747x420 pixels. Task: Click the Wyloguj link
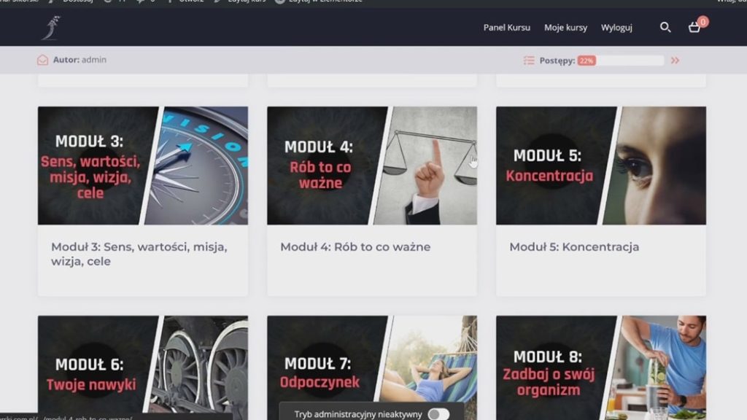(616, 28)
